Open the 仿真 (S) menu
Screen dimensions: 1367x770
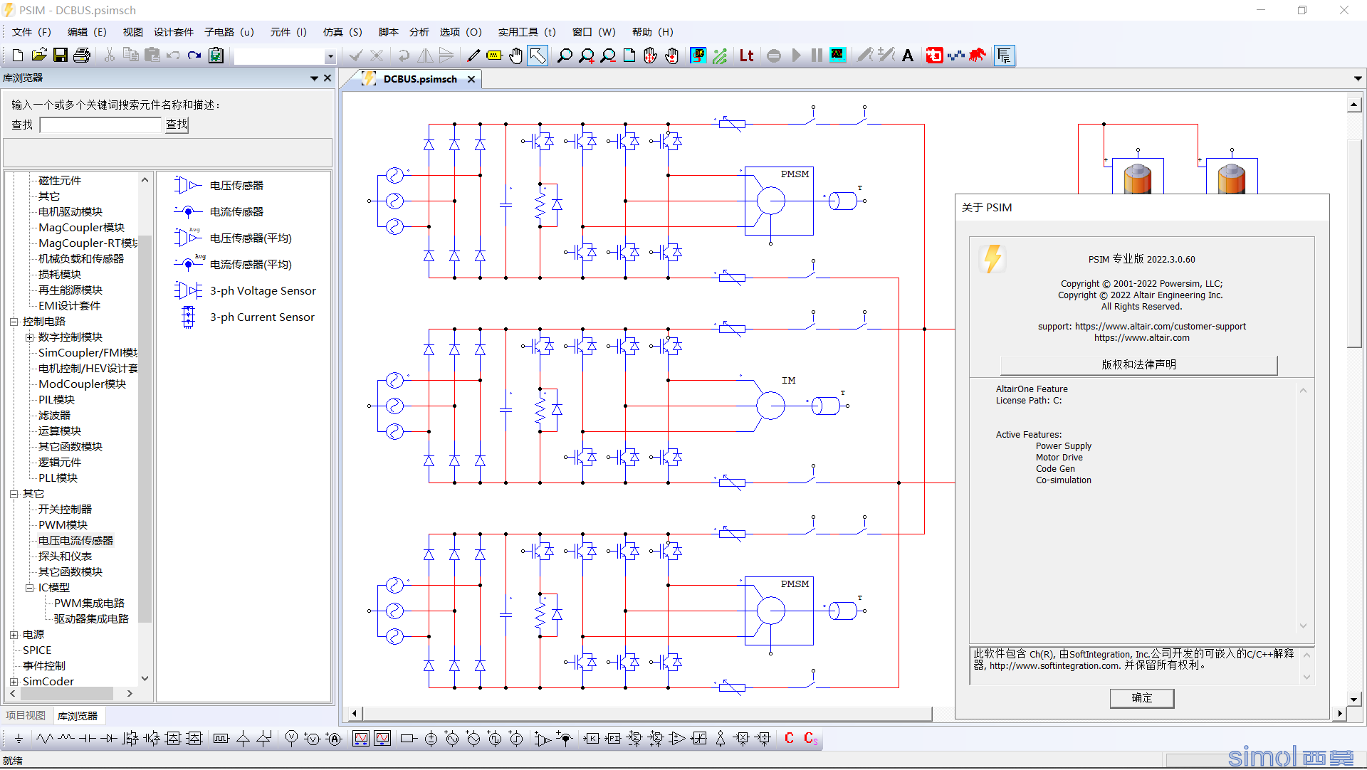coord(342,32)
